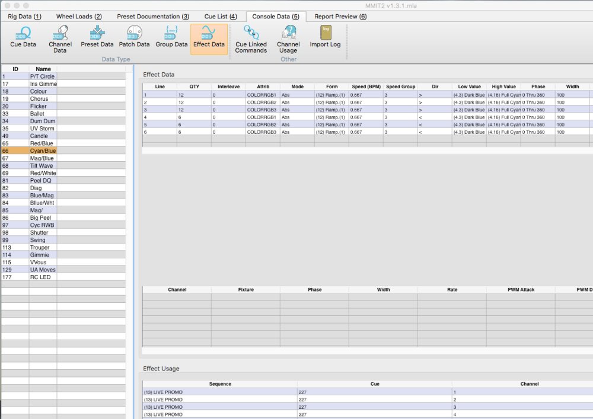Choose the Tilt Wave effect in list
Viewport: 593px width, 419px height.
[x=42, y=166]
